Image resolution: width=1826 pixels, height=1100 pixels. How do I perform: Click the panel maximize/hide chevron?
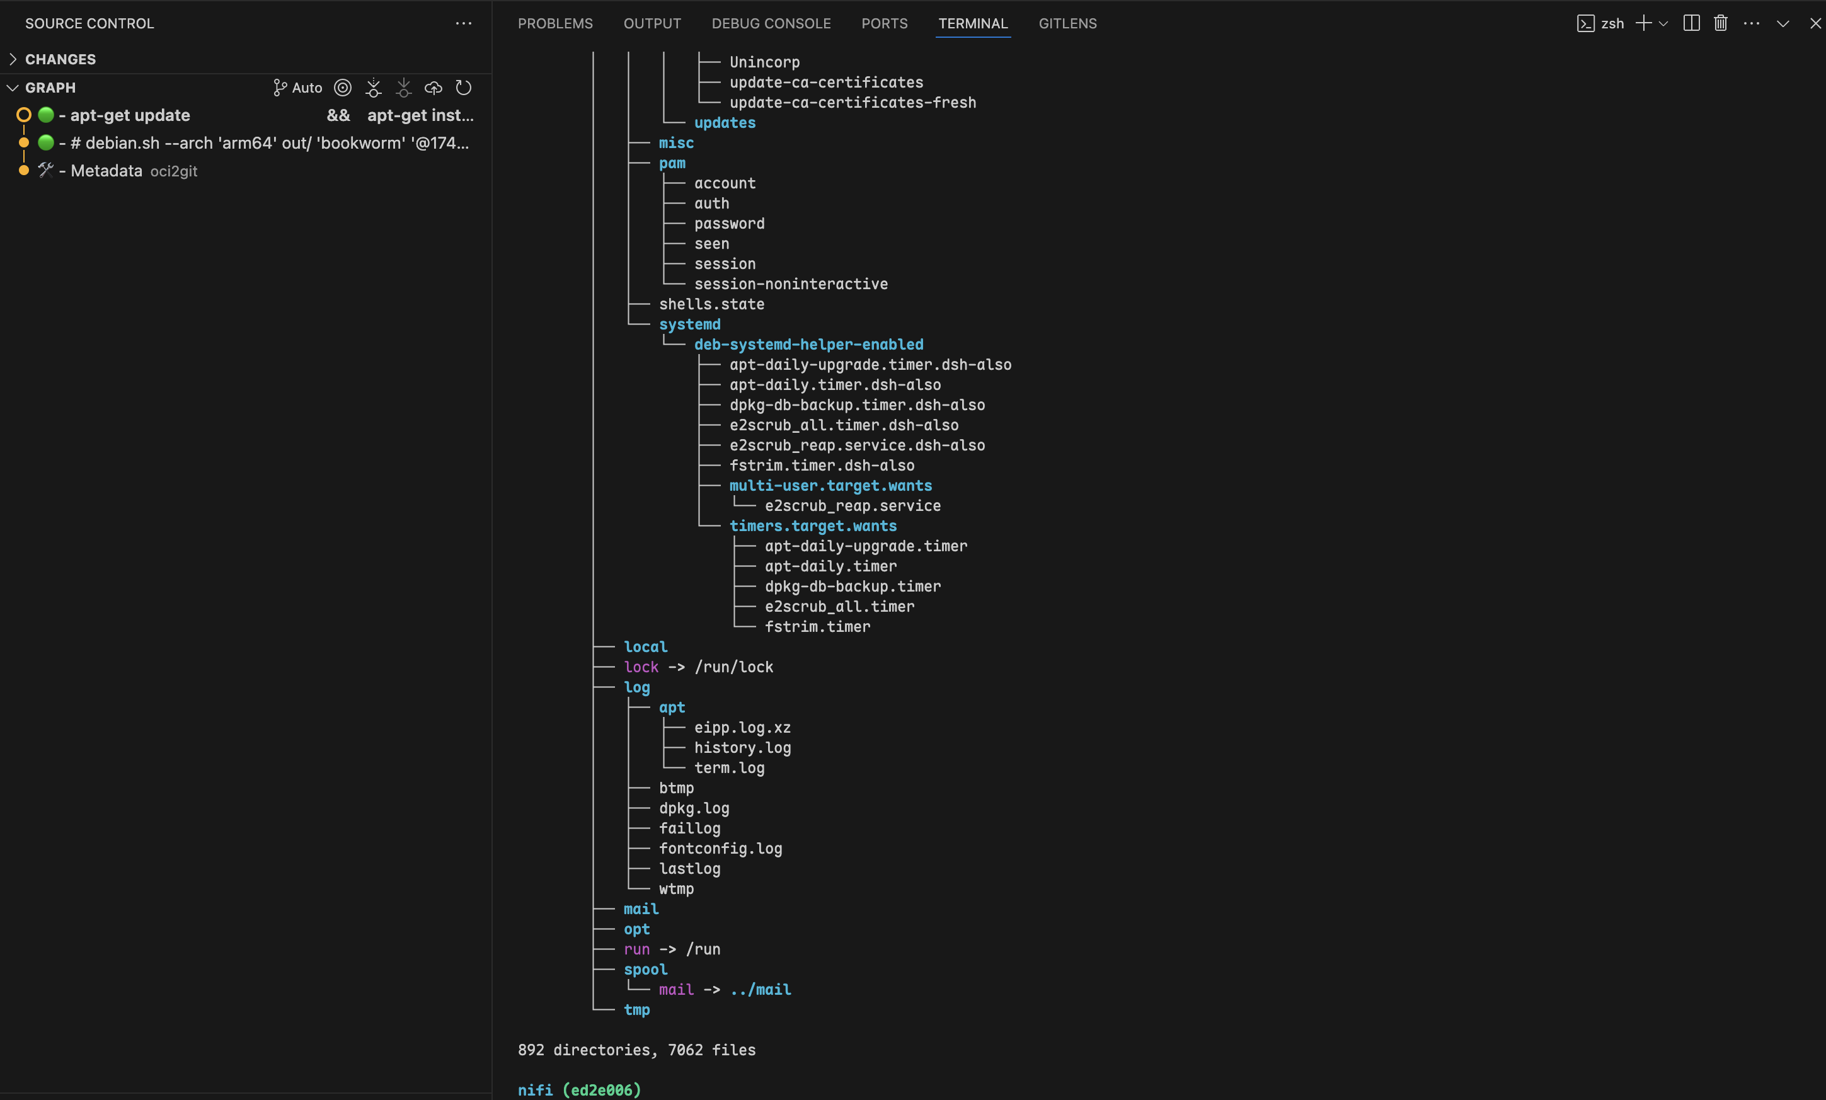click(x=1783, y=24)
